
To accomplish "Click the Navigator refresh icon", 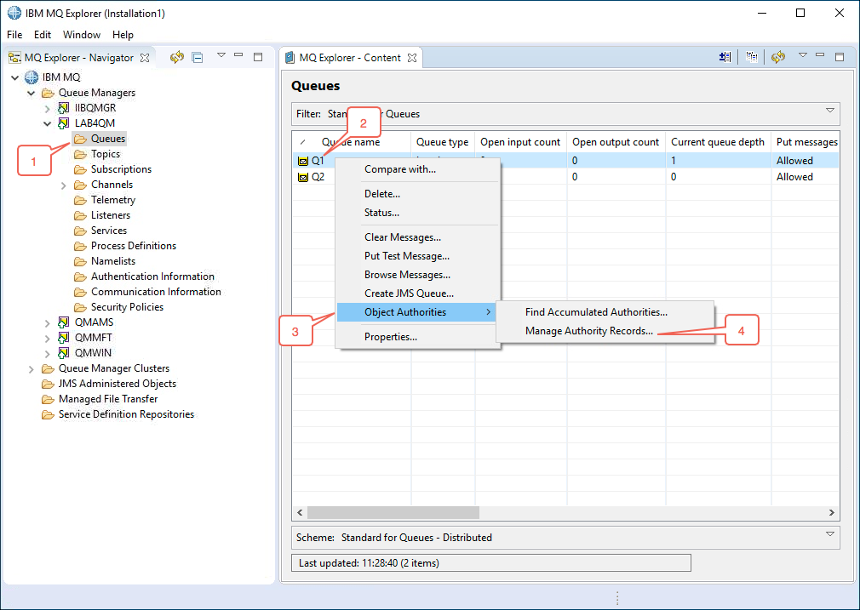I will point(176,57).
